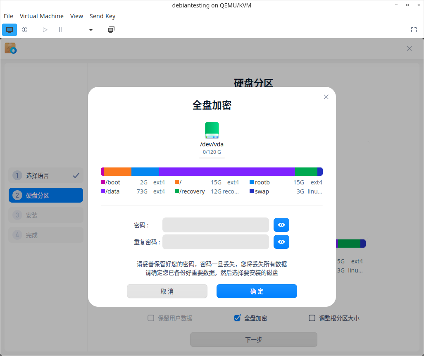Show password with eye next to 密码

click(281, 225)
